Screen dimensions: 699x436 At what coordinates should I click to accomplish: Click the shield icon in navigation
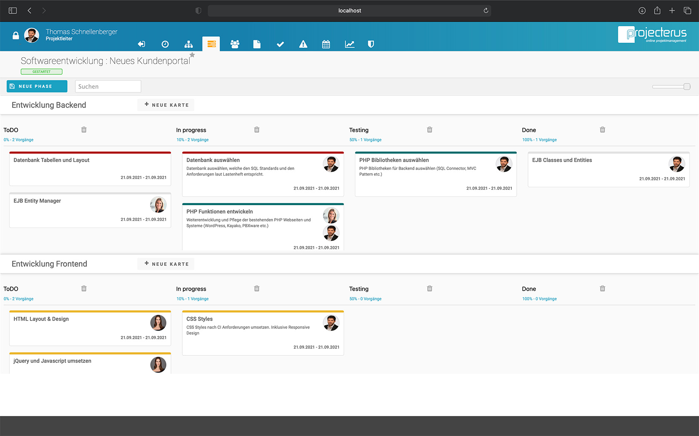click(x=371, y=44)
